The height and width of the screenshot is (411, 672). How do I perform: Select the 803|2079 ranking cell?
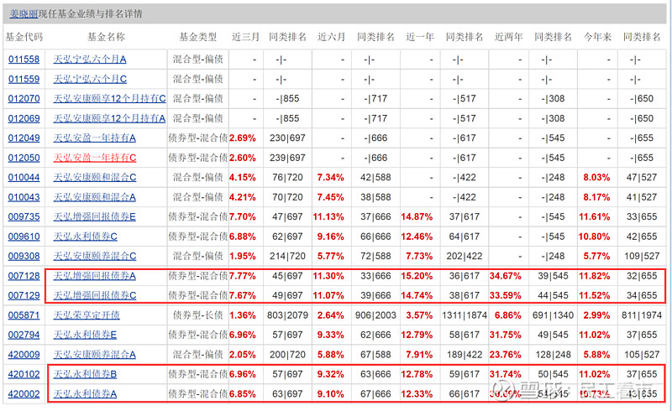pos(287,315)
